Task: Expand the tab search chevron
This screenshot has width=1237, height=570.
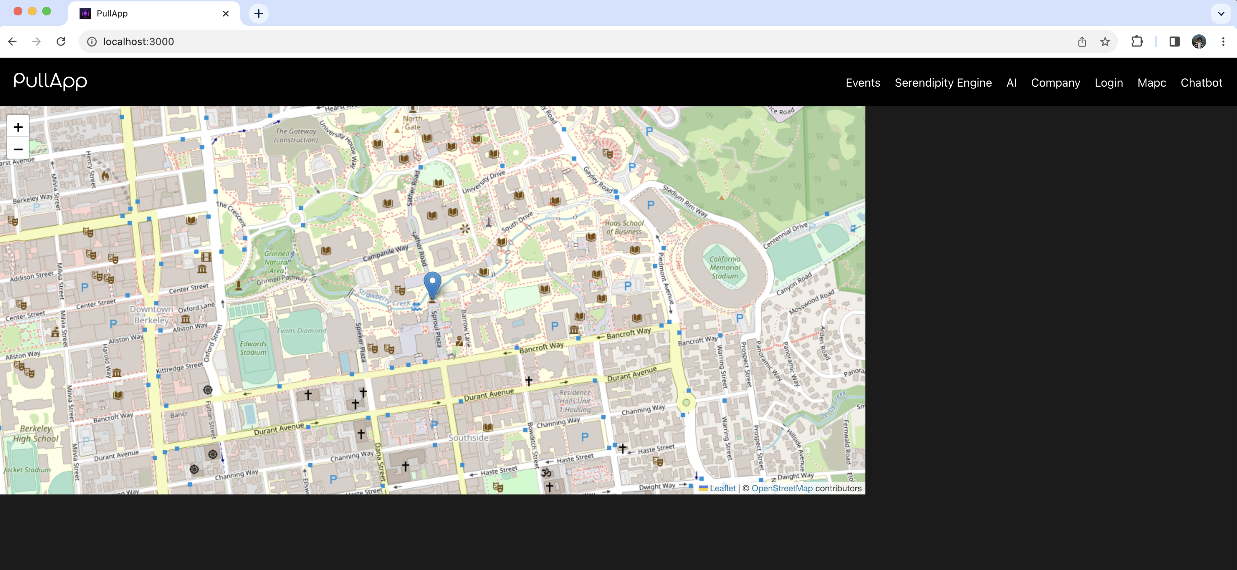Action: point(1221,14)
